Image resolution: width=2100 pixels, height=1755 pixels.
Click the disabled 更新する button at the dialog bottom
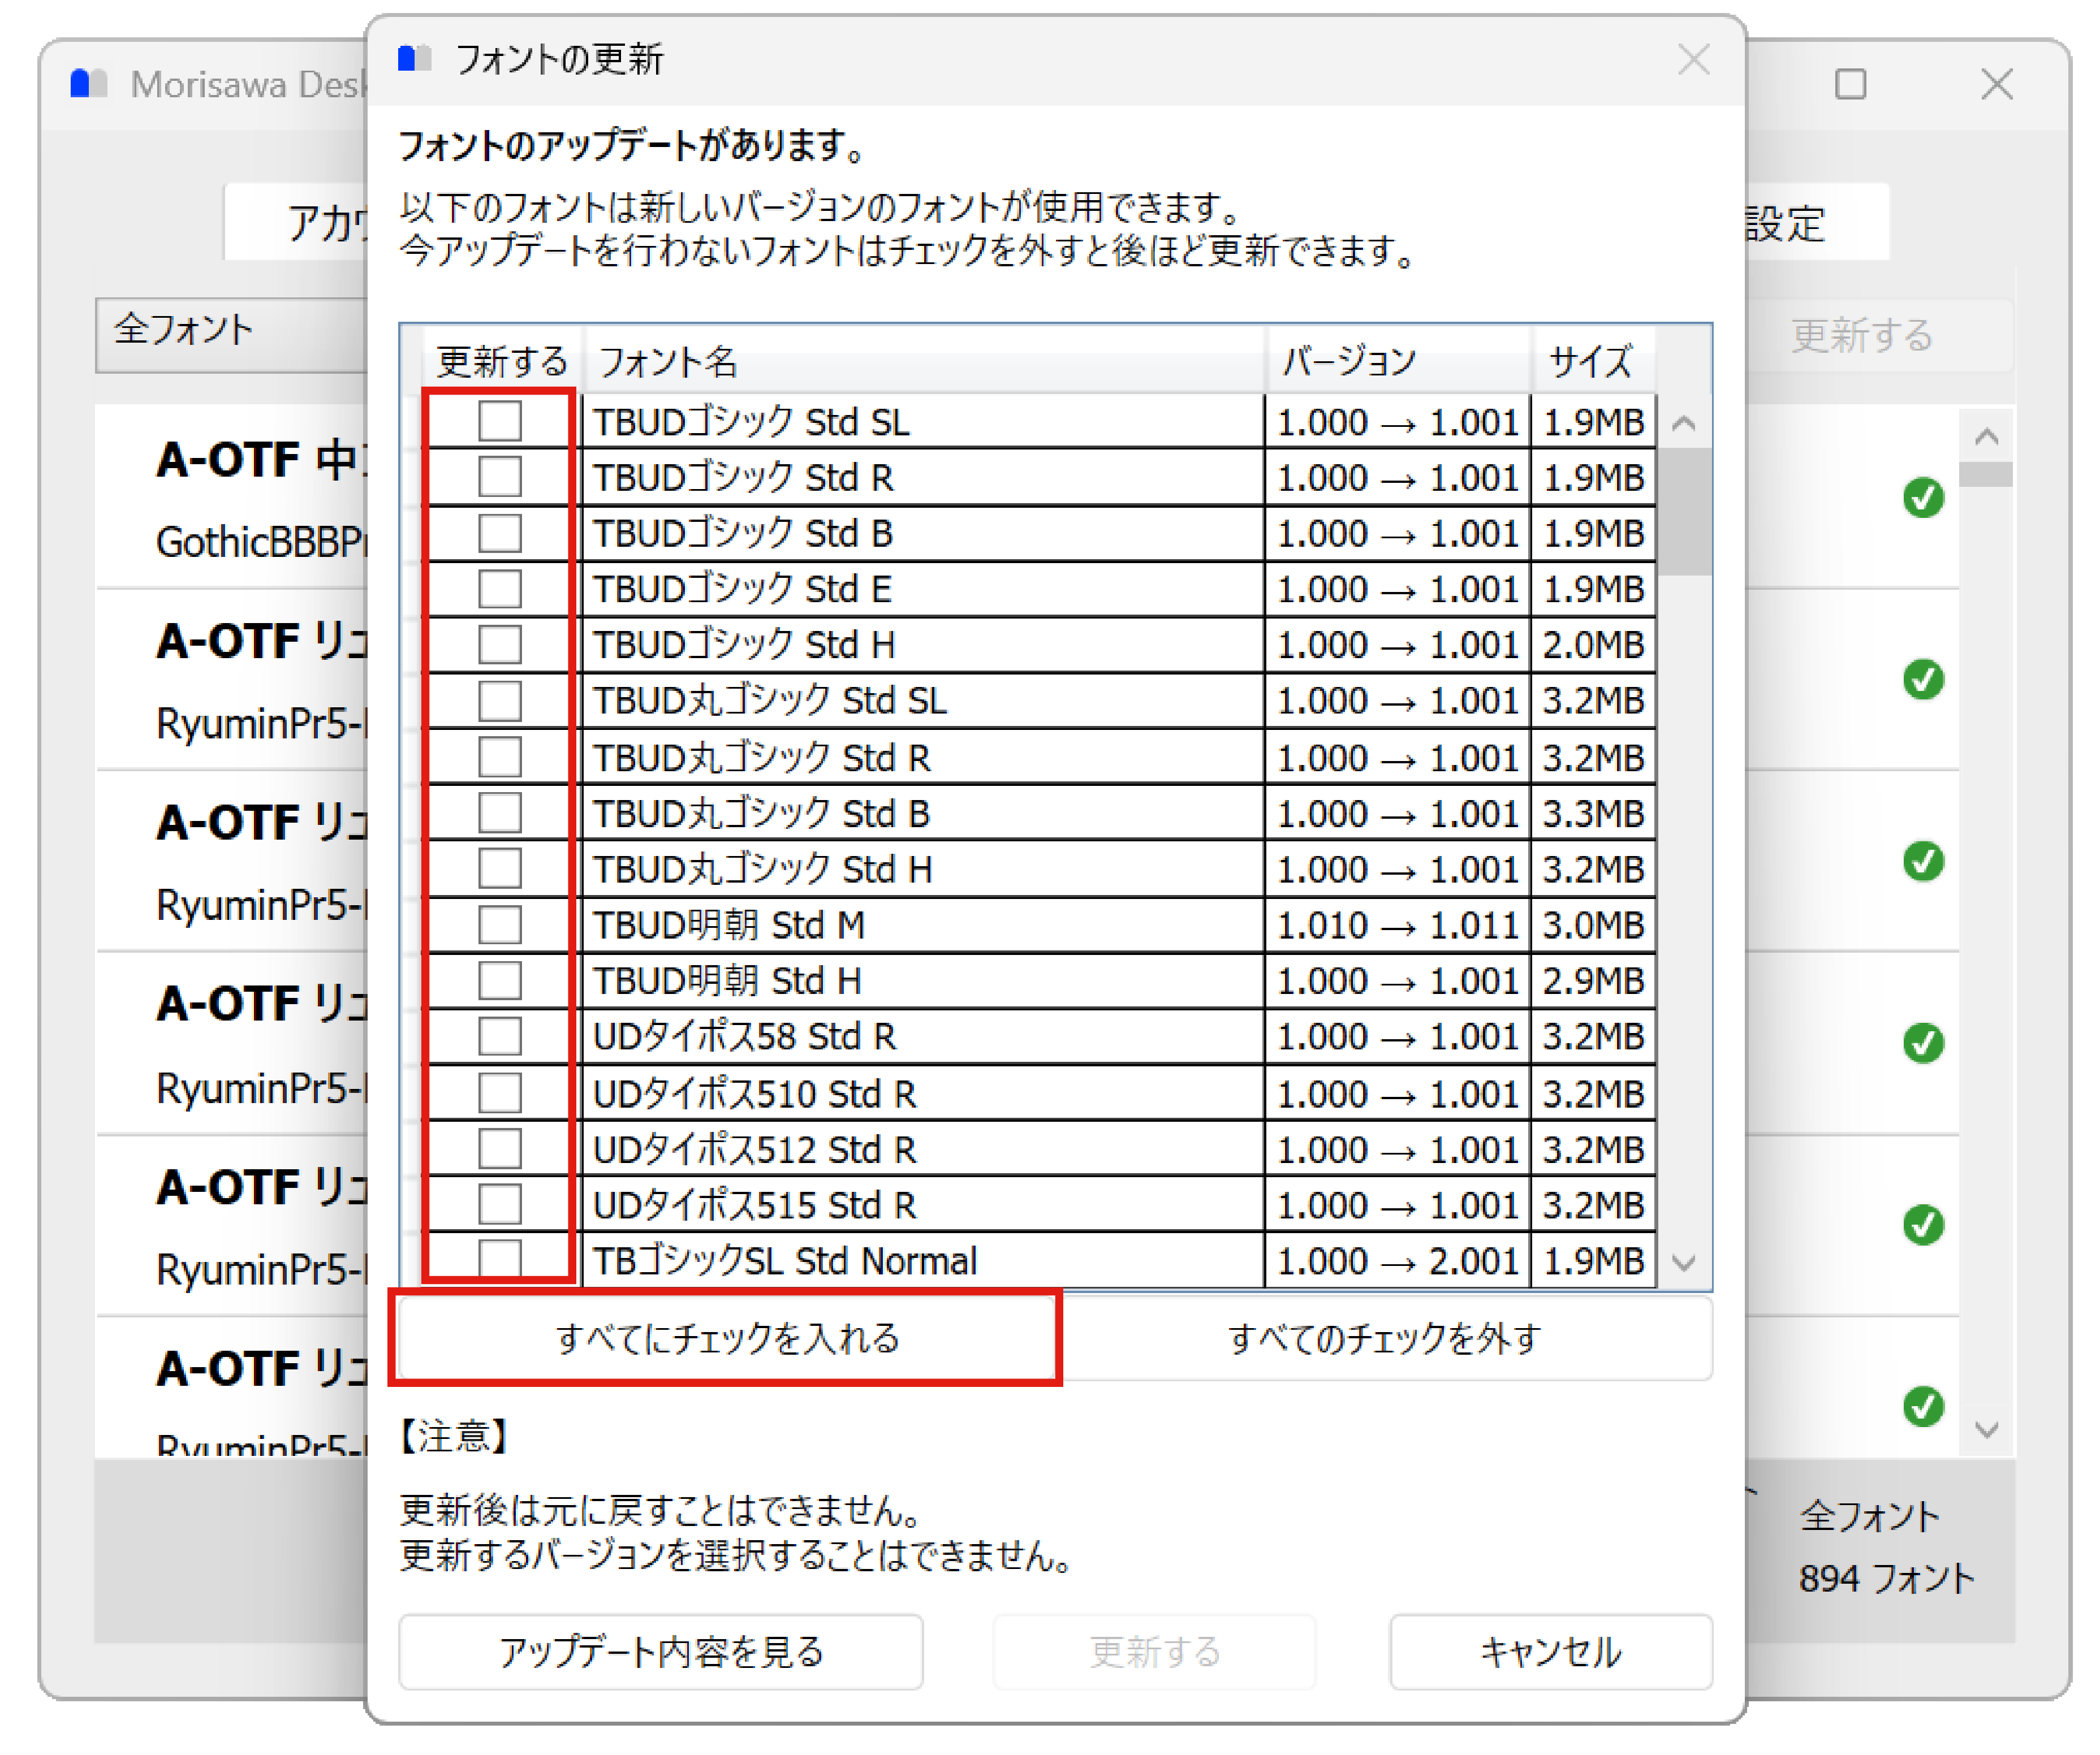[x=1155, y=1653]
